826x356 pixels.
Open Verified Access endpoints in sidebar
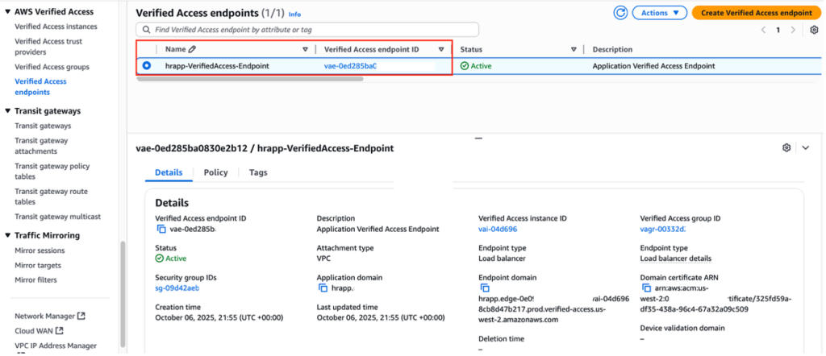[x=40, y=87]
